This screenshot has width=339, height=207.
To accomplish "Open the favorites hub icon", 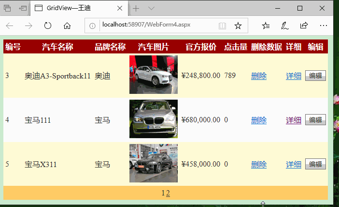I will 266,26.
